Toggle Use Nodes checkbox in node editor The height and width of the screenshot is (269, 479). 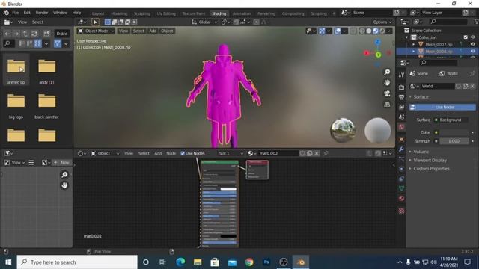tap(183, 153)
